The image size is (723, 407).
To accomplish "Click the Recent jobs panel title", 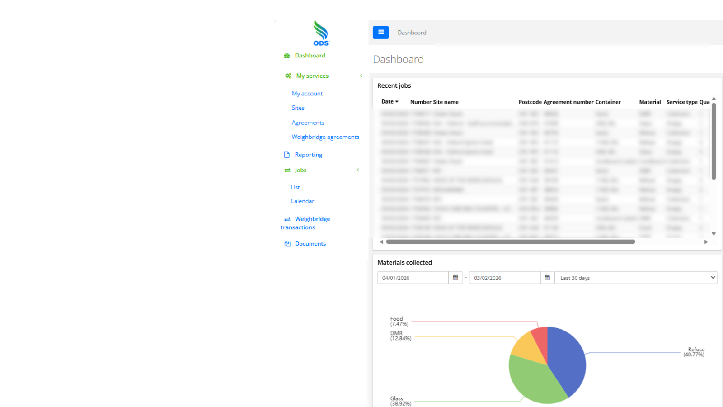I will pos(394,85).
